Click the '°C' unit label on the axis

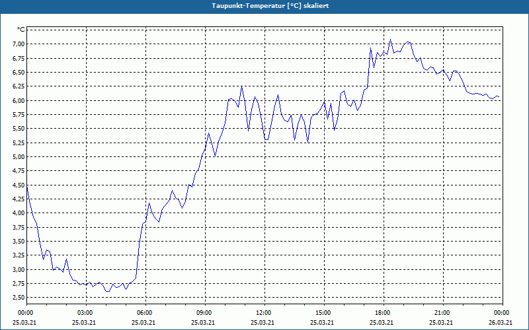21,30
